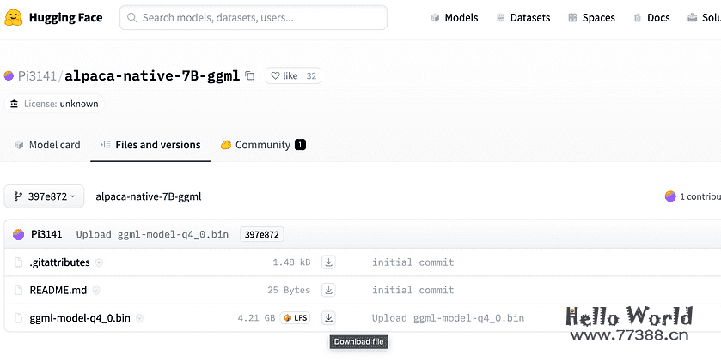Select the Files and versions tab
The image size is (721, 361).
point(150,145)
